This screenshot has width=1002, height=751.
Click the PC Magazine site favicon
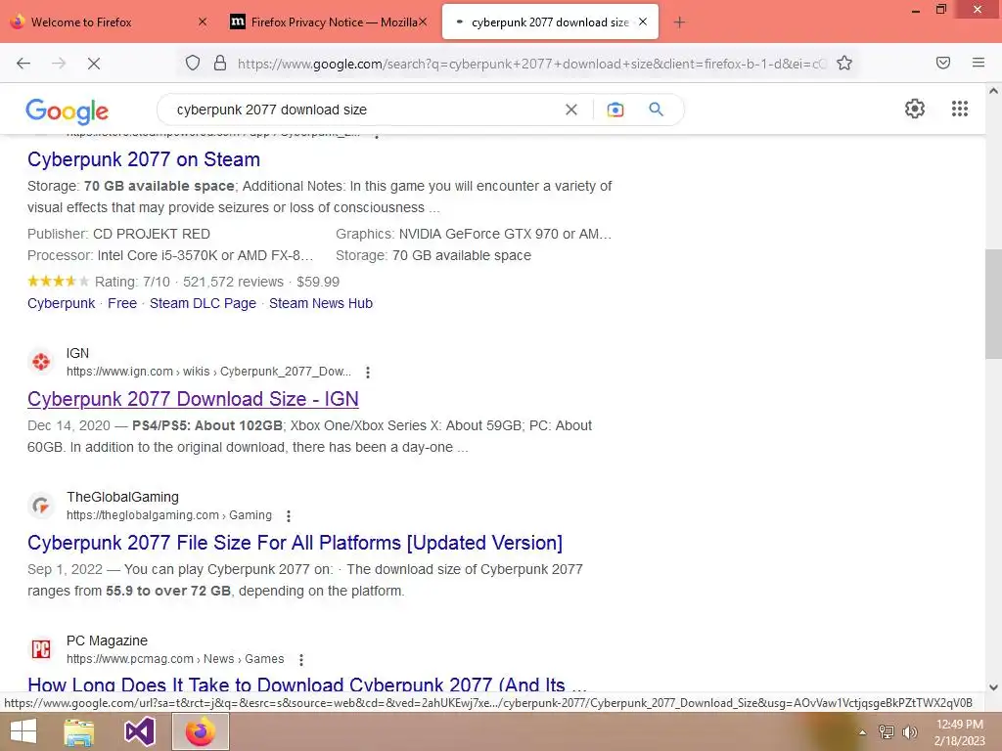[x=41, y=649]
